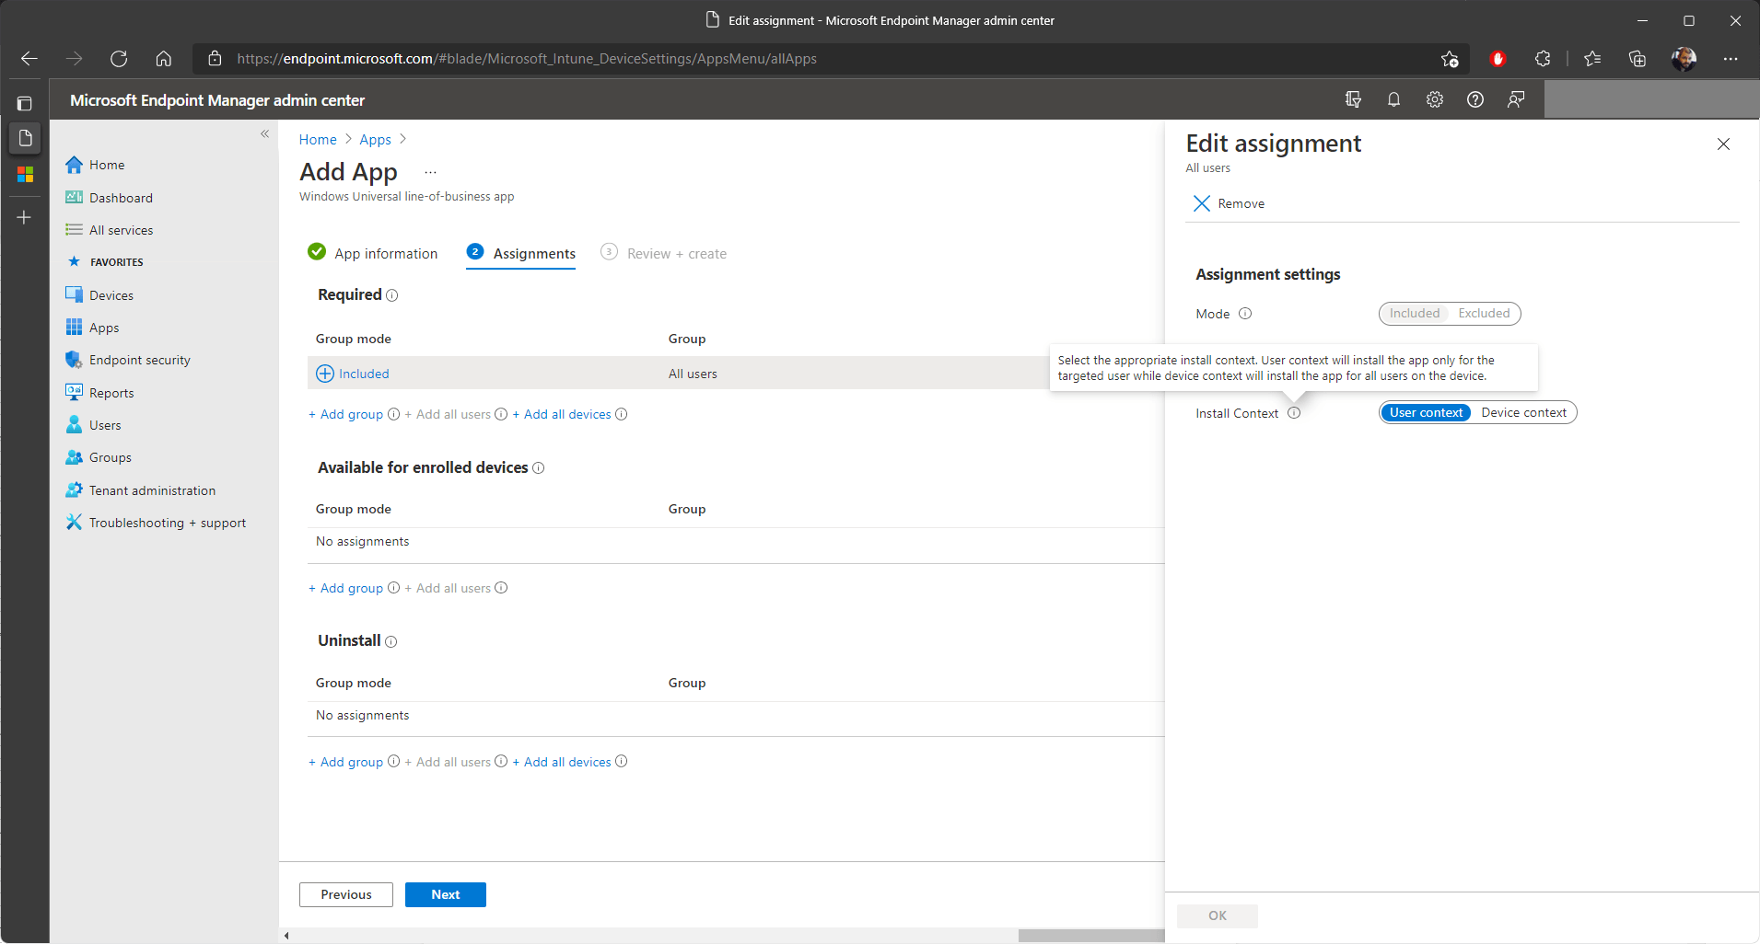
Task: Click the browser back arrow
Action: tap(29, 59)
